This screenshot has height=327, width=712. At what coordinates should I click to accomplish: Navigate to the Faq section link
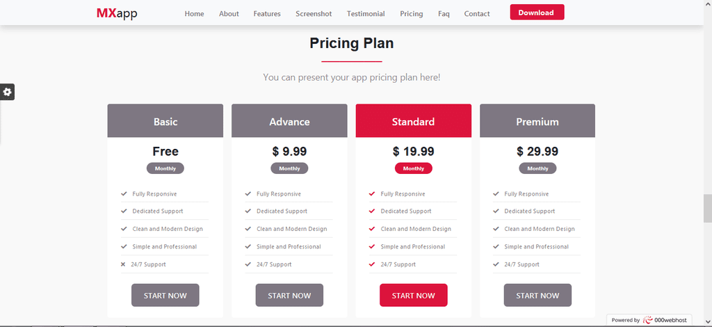point(444,14)
